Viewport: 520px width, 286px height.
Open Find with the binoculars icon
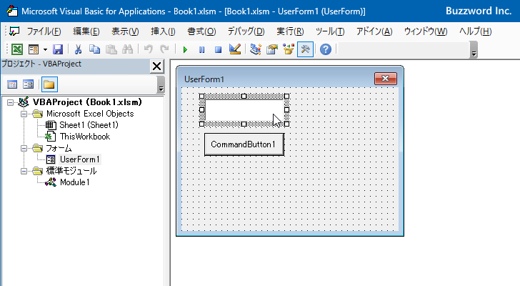127,49
